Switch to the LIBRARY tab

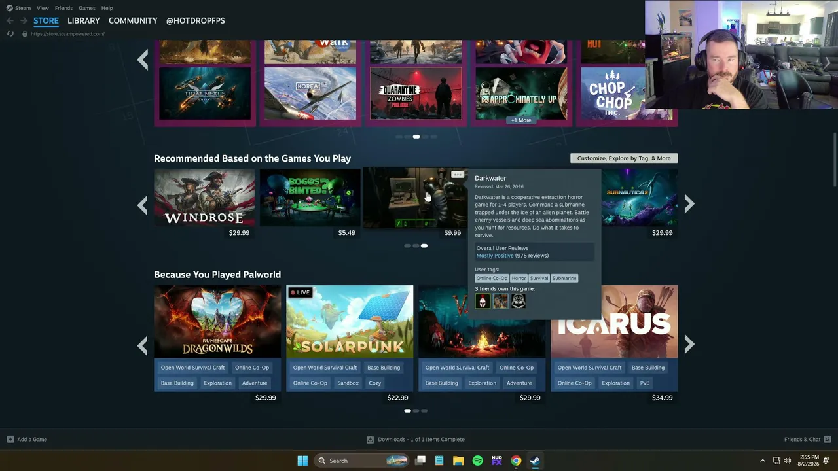pyautogui.click(x=84, y=21)
